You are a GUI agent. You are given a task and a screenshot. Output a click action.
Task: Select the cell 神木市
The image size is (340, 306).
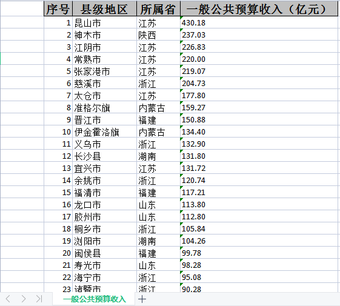pos(104,35)
